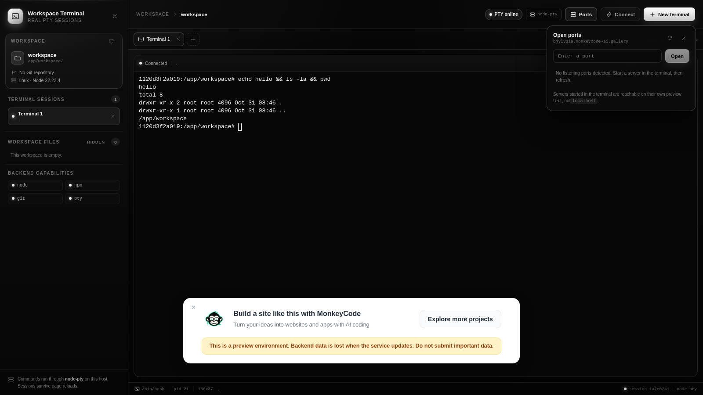Image resolution: width=703 pixels, height=395 pixels.
Task: Click the PTY online status pill
Action: click(504, 14)
